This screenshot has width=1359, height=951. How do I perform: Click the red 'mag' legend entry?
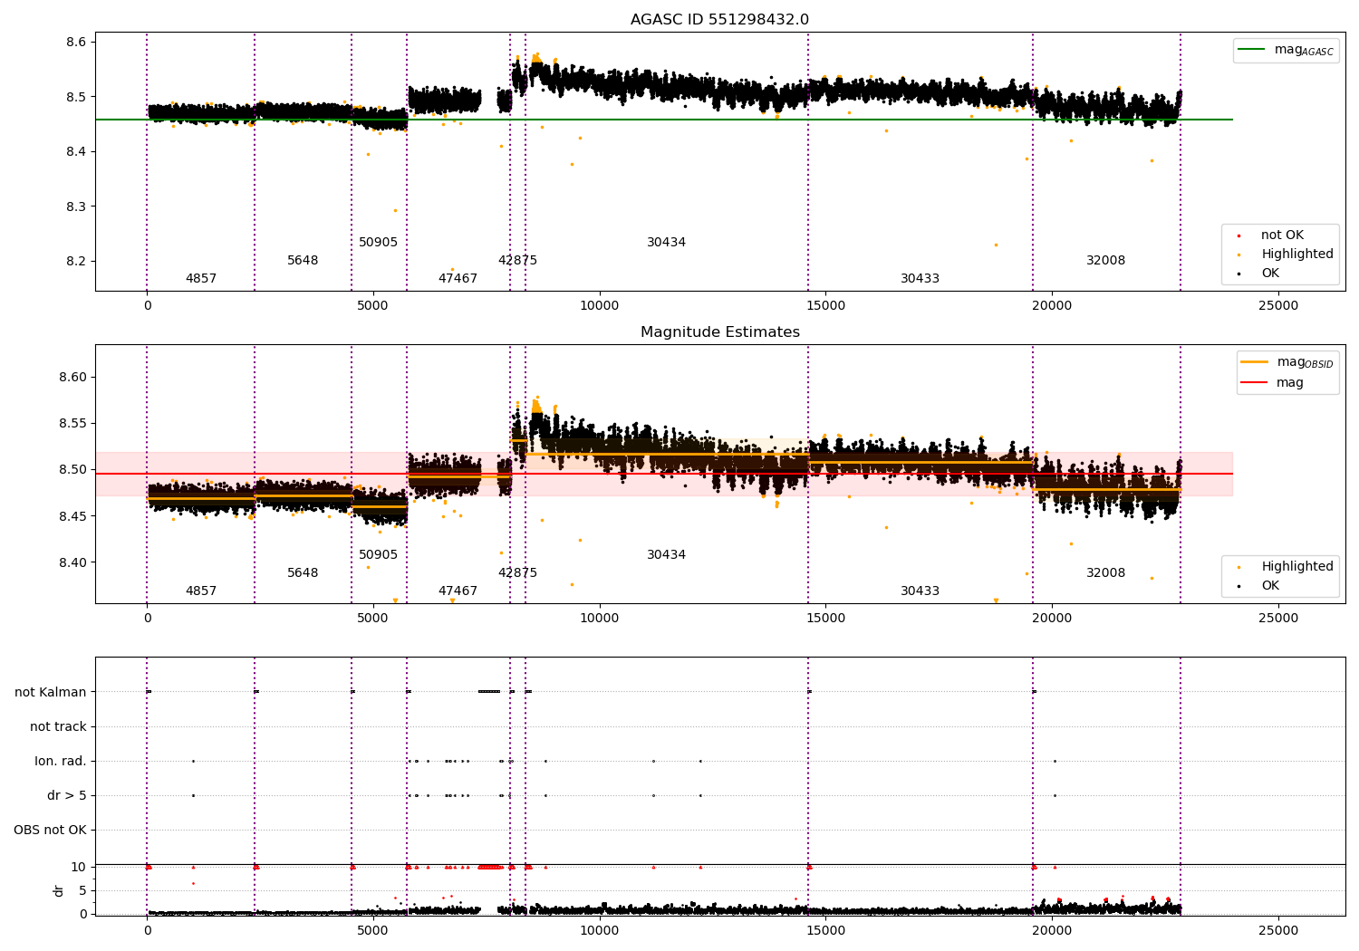(1272, 383)
